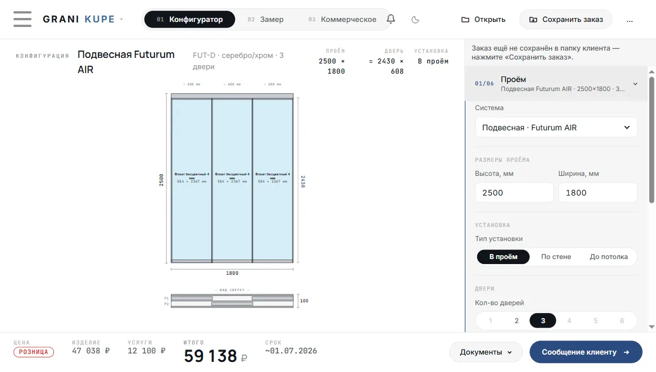656x372 pixels.
Task: Click the Проём value 2500 × 1800 in header
Action: 332,66
